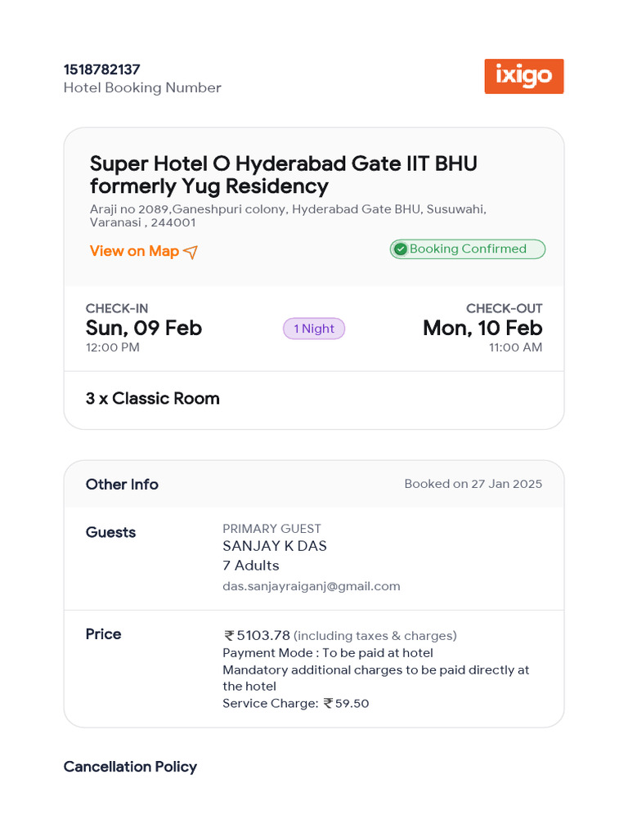Click the total price ₹5103.78
The width and height of the screenshot is (628, 837).
point(258,635)
